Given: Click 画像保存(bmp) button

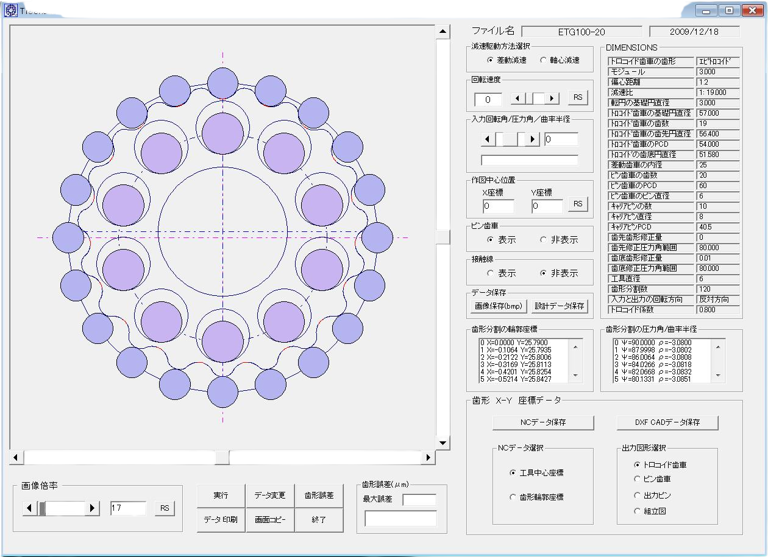Looking at the screenshot, I should pyautogui.click(x=498, y=306).
